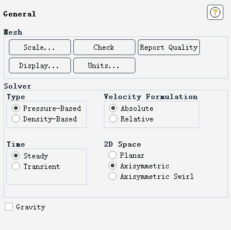Click the Axisymmetric Swirl label text
Screen dimensions: 231x230
[x=157, y=177]
